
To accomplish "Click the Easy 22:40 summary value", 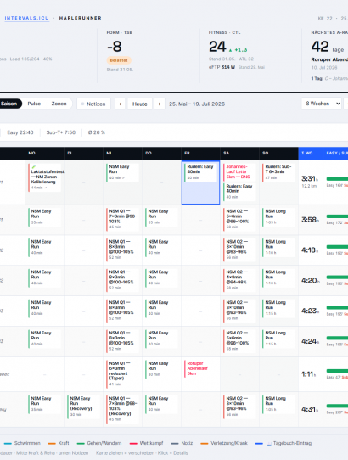I will (x=20, y=132).
